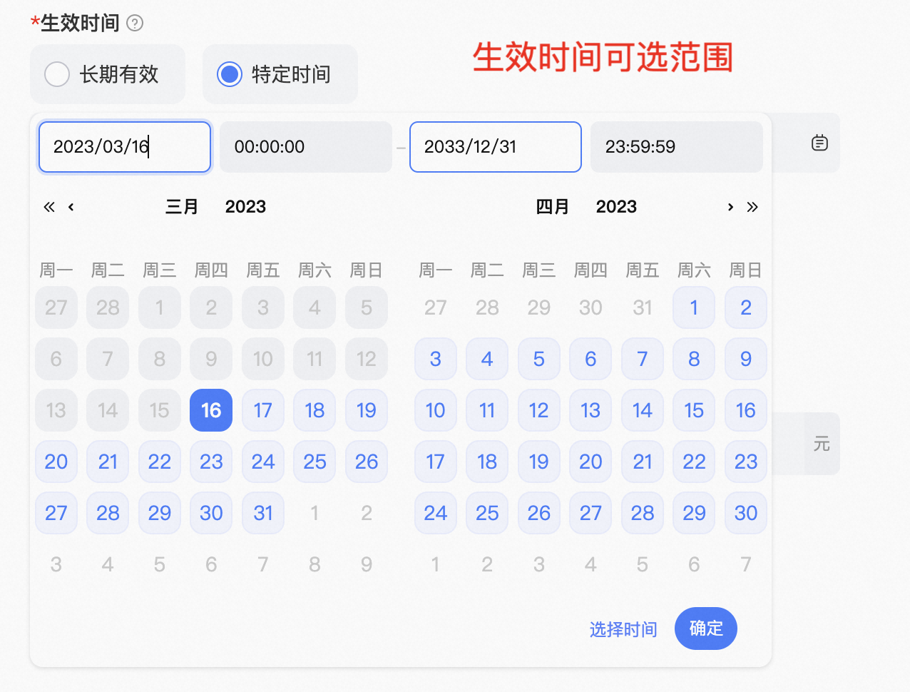Focus the end date field 2033/12/31
Viewport: 910px width, 692px height.
[x=495, y=147]
